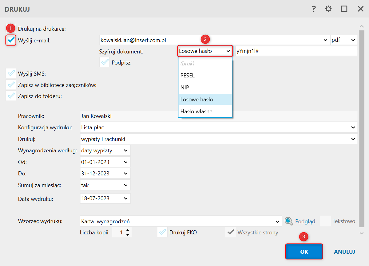
Task: Expand the e-mail address dropdown
Action: coord(326,40)
